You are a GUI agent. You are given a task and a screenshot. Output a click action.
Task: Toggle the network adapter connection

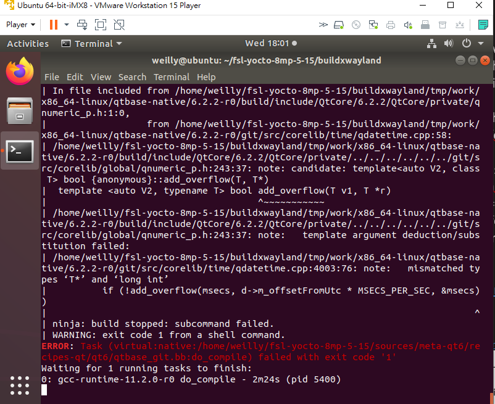pos(373,25)
